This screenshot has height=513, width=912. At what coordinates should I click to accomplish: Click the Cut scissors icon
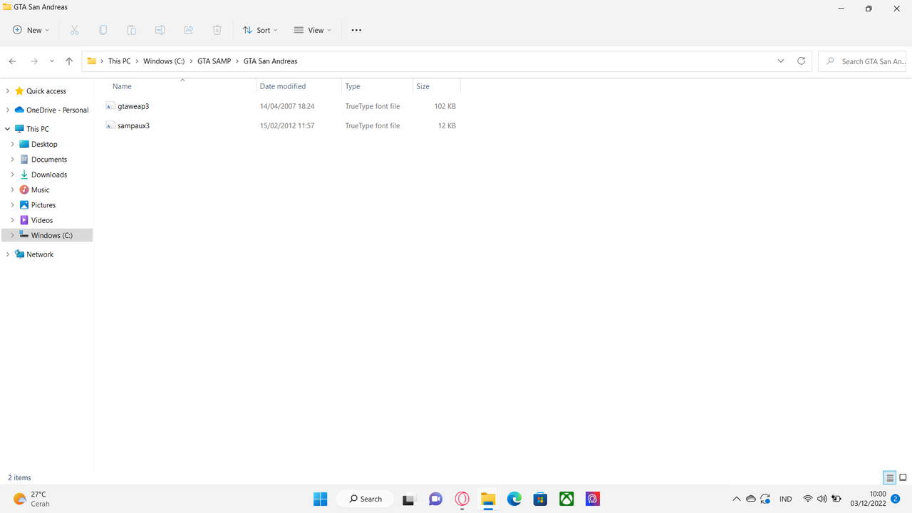click(74, 30)
